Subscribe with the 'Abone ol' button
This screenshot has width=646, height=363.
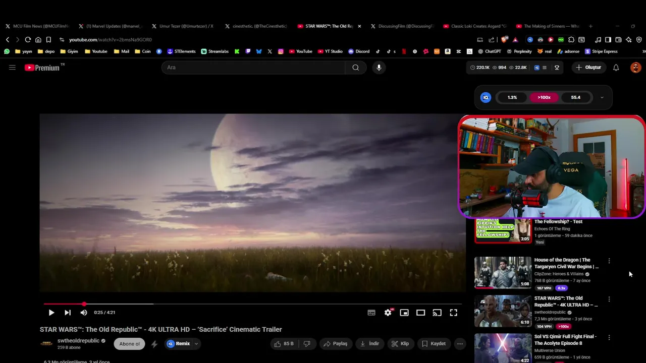point(130,344)
